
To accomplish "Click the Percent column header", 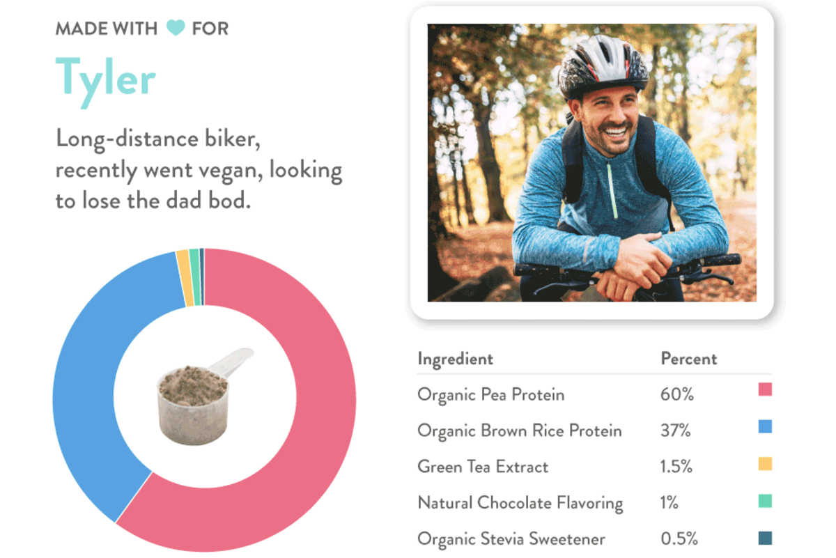I will tap(688, 359).
